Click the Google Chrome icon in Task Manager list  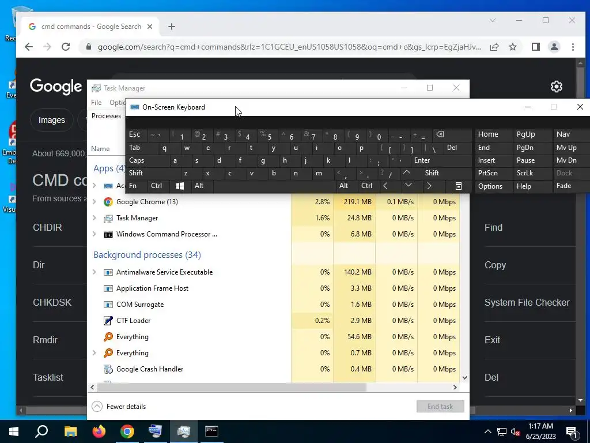click(x=108, y=202)
